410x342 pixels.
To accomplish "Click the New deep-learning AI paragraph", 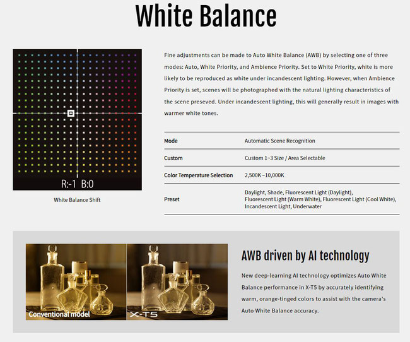I will (313, 293).
